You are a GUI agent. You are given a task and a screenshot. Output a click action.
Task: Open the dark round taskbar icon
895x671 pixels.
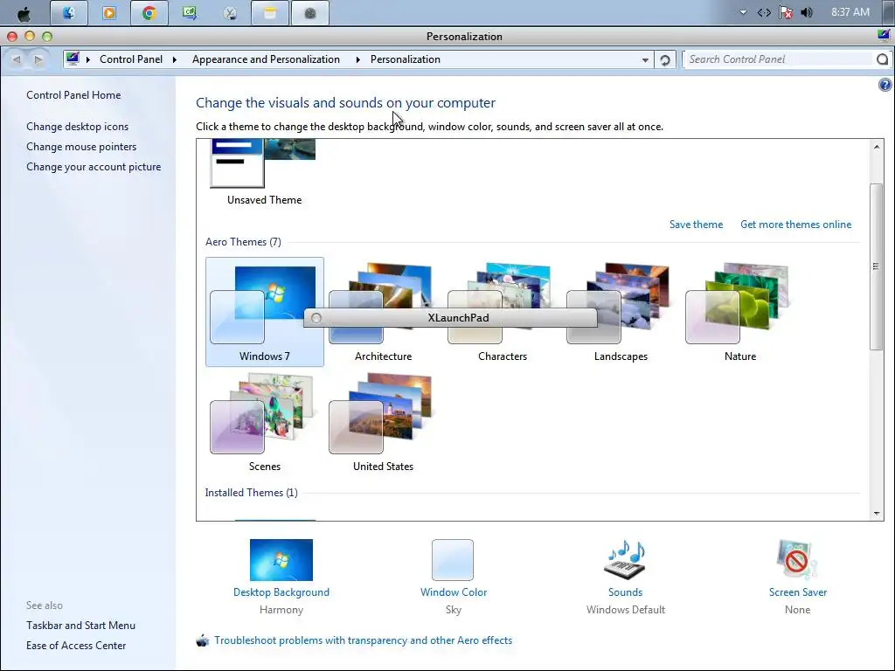point(310,12)
